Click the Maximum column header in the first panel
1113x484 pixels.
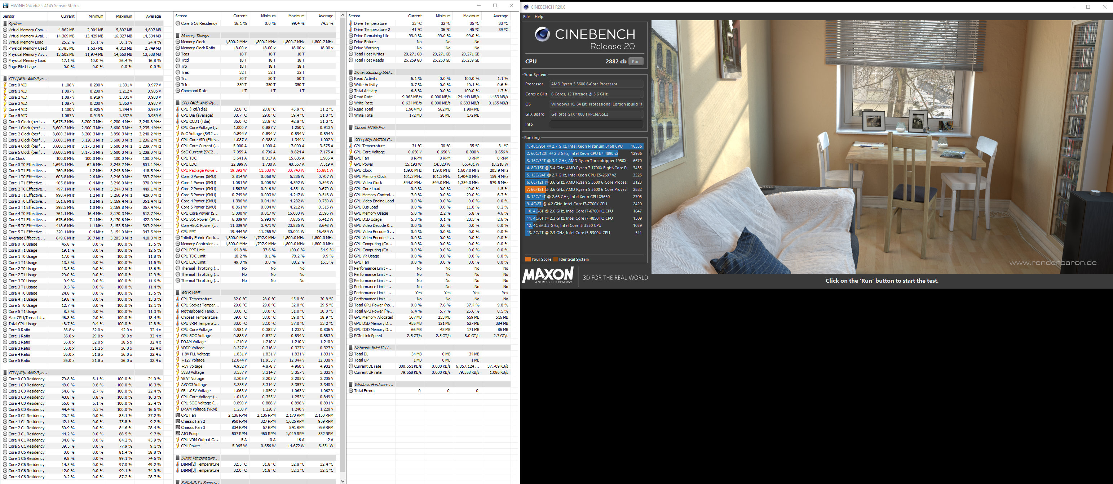tap(124, 16)
